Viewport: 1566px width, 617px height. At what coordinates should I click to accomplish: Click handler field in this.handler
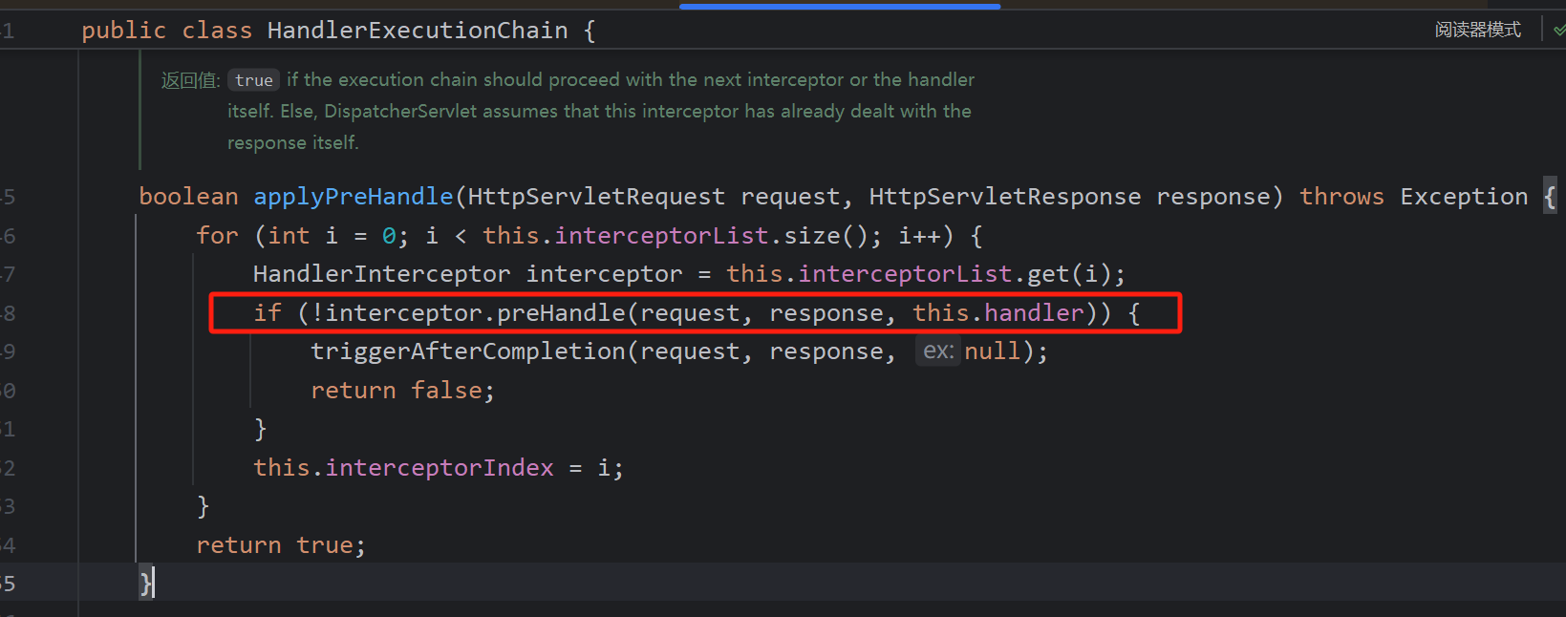[1034, 313]
